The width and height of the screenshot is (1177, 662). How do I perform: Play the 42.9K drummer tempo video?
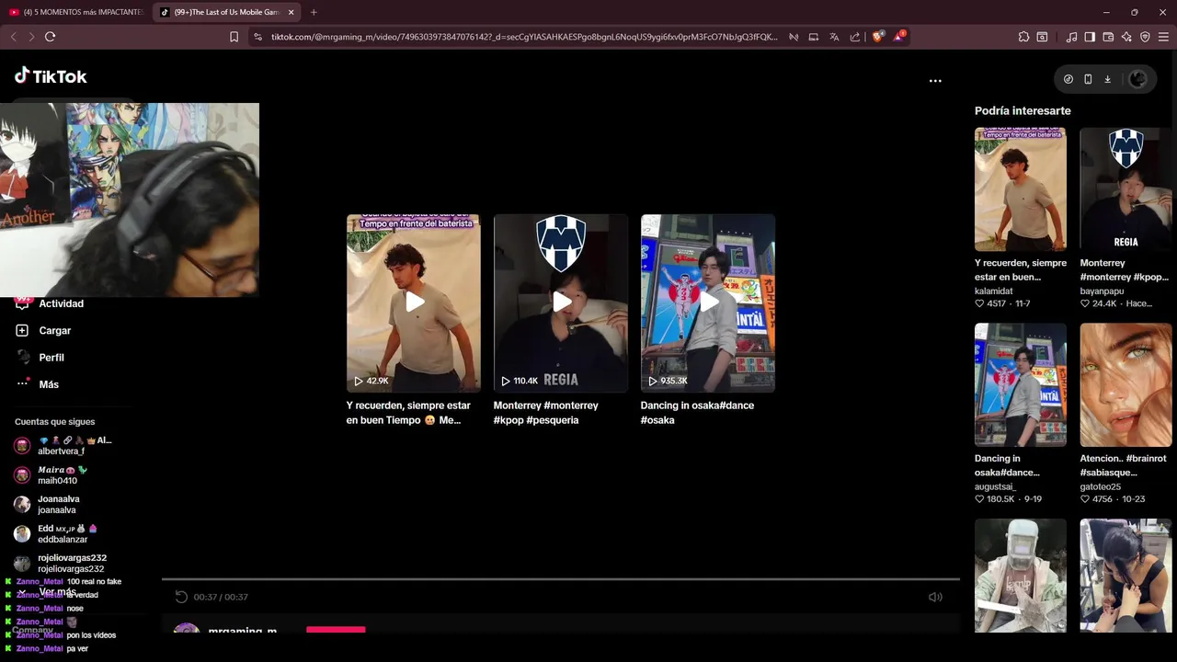tap(414, 302)
